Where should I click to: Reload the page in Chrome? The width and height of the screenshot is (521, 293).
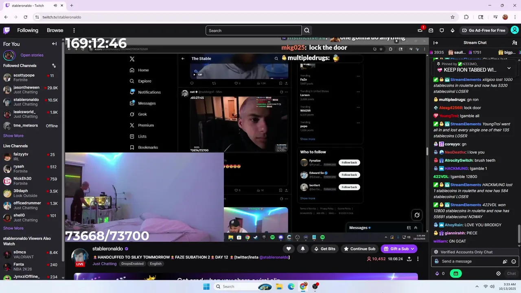pyautogui.click(x=25, y=17)
